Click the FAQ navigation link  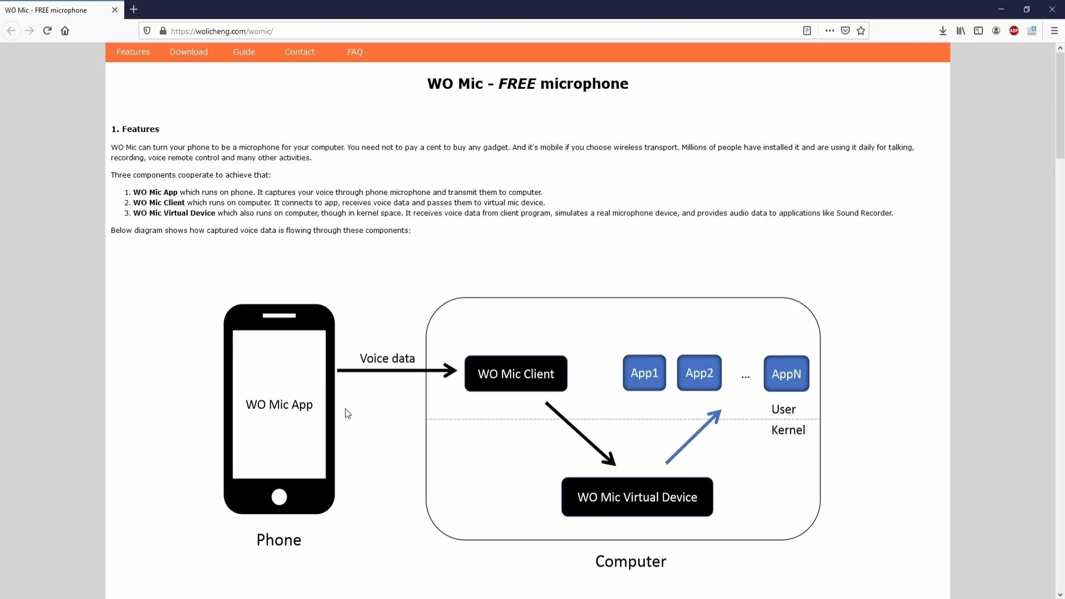click(355, 51)
